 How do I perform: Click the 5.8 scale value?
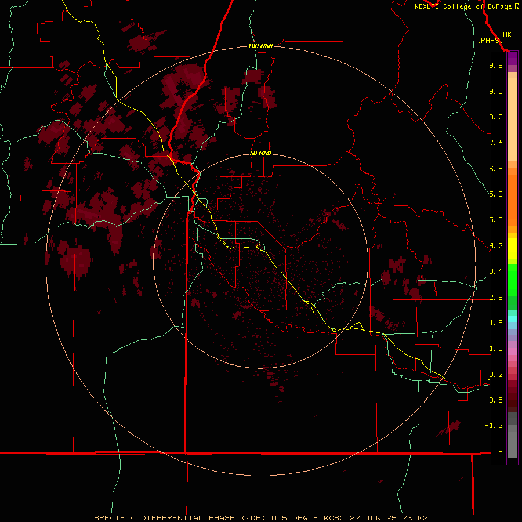click(x=496, y=194)
